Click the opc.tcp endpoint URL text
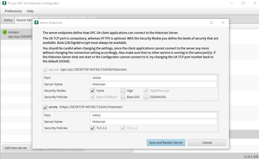Viewport: 259px width, 159px height. 93,70
